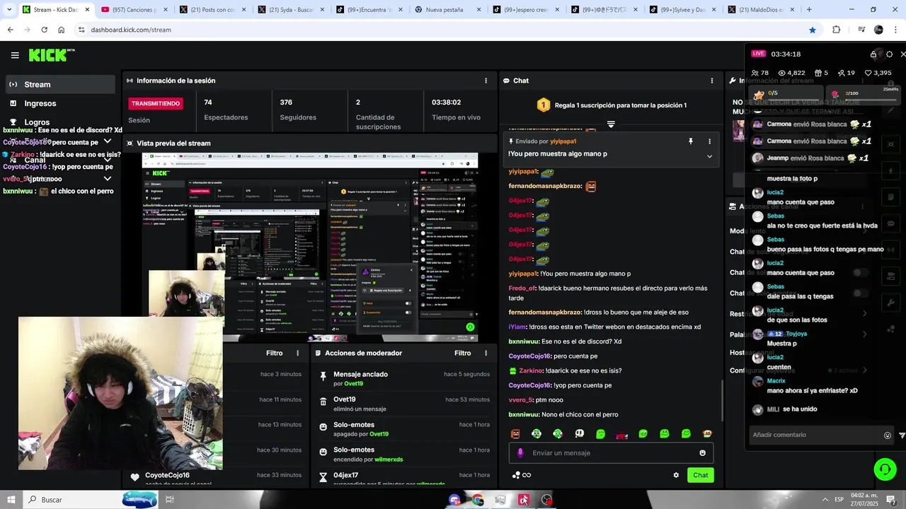Click the emoji icon in Añadir comentario
Viewport: 906px width, 509px height.
888,435
